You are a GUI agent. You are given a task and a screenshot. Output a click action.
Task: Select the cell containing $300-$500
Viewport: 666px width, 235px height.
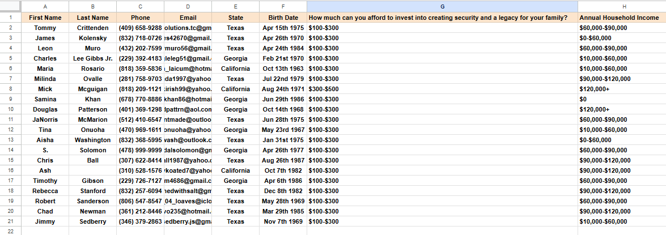[442, 89]
